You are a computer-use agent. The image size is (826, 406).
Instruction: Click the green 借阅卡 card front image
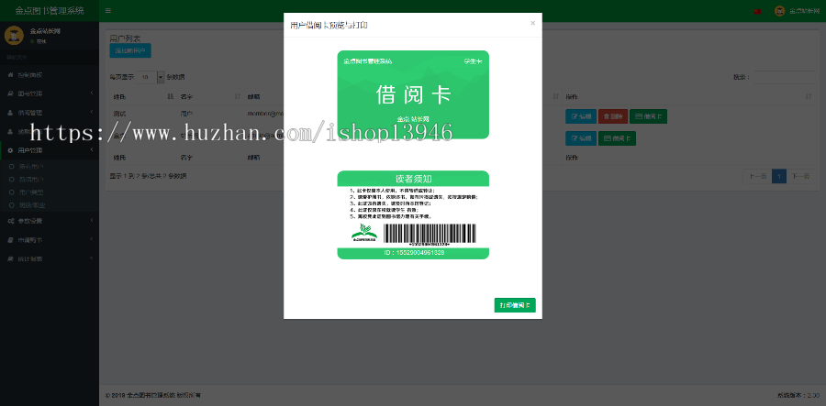[x=413, y=94]
